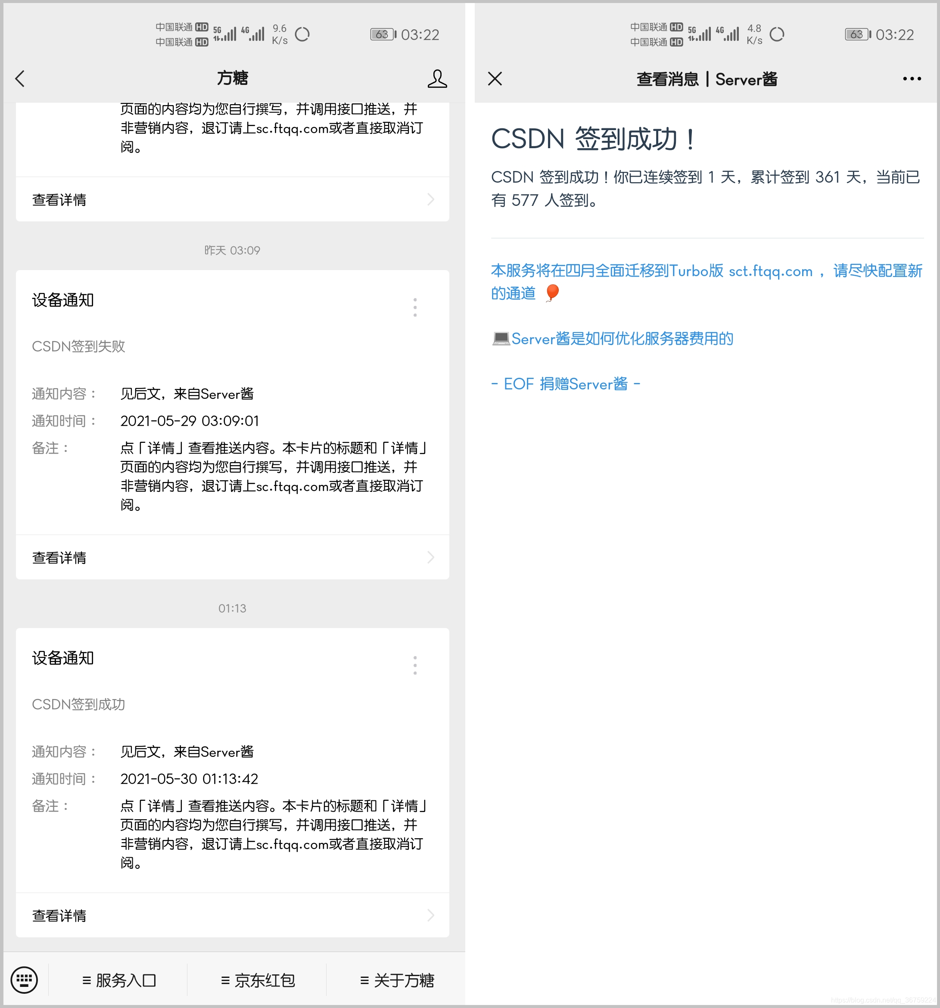Tap the back arrow to leave 方糖 chat
This screenshot has width=940, height=1008.
coord(20,79)
